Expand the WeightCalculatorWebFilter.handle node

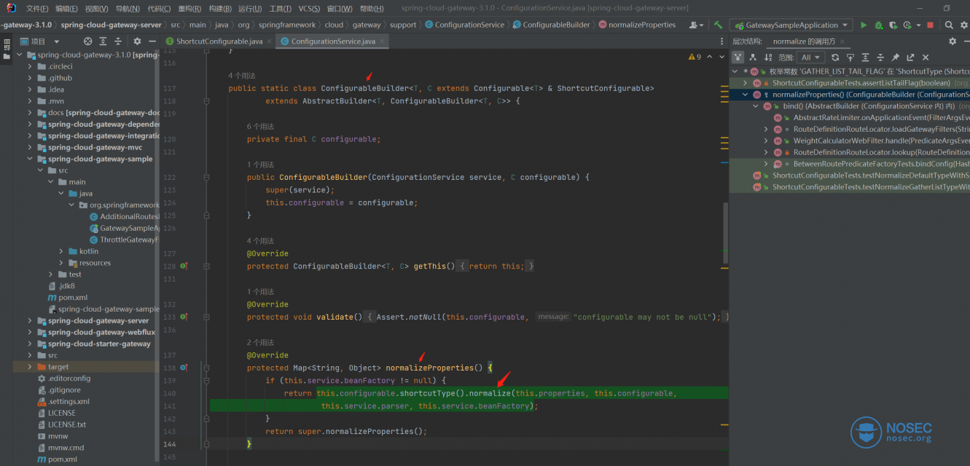tap(766, 141)
